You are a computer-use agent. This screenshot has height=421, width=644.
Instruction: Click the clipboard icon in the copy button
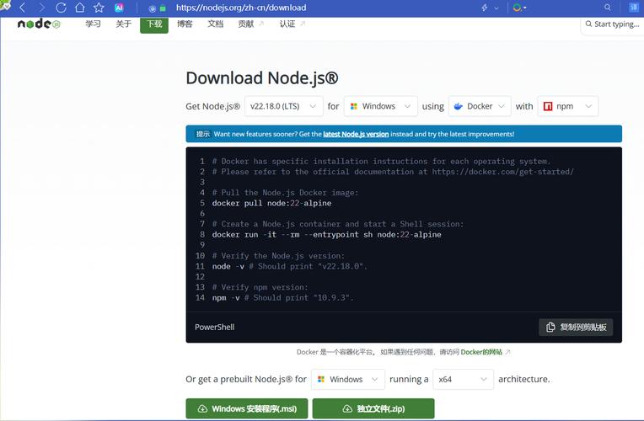(x=550, y=327)
